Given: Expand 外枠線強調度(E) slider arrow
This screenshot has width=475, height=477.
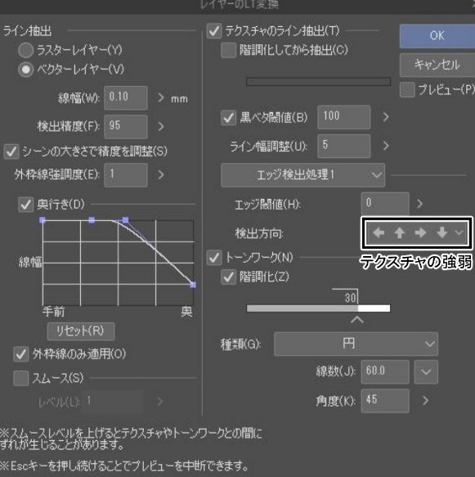Looking at the screenshot, I should click(161, 174).
